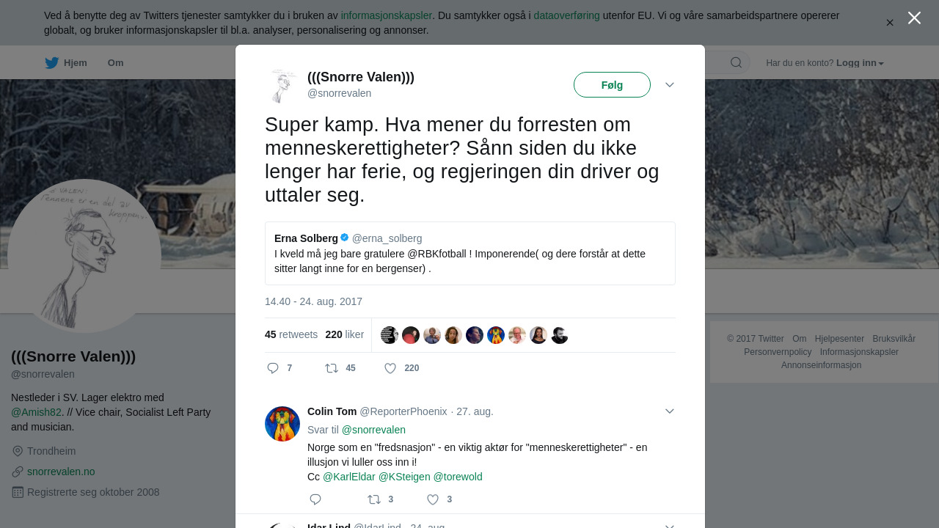The height and width of the screenshot is (528, 939).
Task: Click the search magnifier icon
Action: [736, 63]
